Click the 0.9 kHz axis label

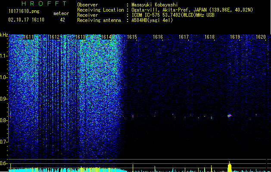[3, 99]
